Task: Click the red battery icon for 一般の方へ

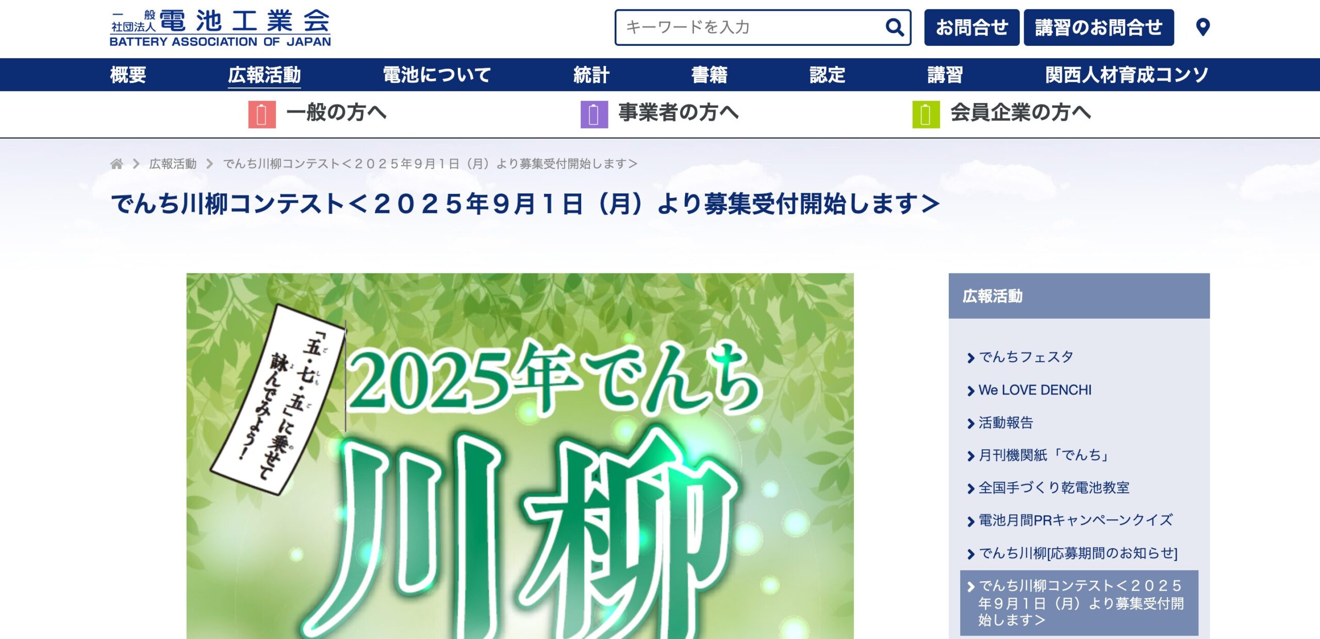Action: pos(262,114)
